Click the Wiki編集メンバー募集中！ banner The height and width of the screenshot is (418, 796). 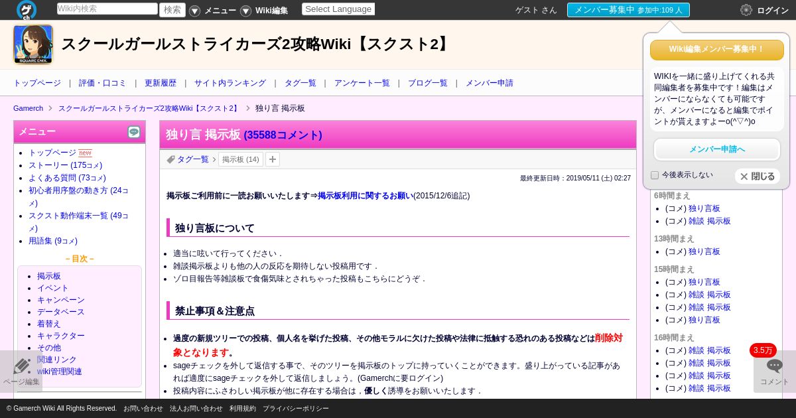point(717,50)
